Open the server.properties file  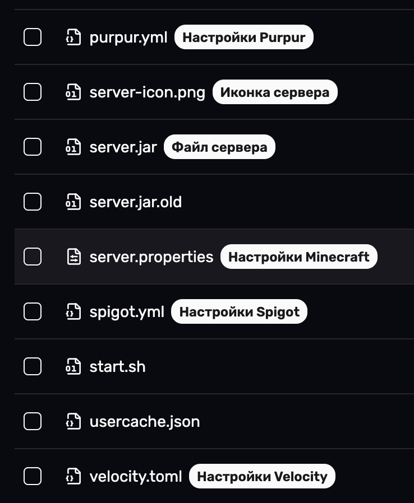click(151, 257)
